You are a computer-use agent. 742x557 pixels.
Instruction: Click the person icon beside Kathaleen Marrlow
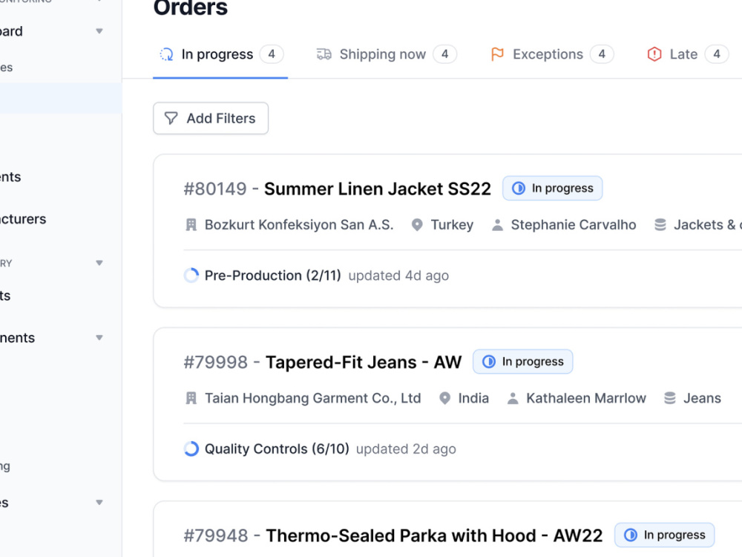point(513,398)
